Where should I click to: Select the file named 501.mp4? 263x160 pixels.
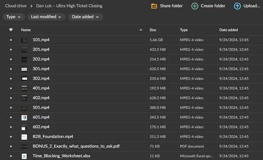point(41,107)
